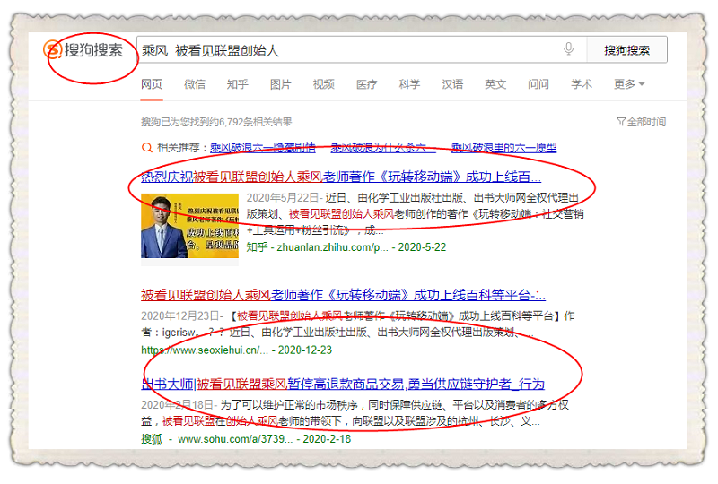Open second result about 成功上线百科等平台
This screenshot has width=718, height=484.
[x=343, y=295]
